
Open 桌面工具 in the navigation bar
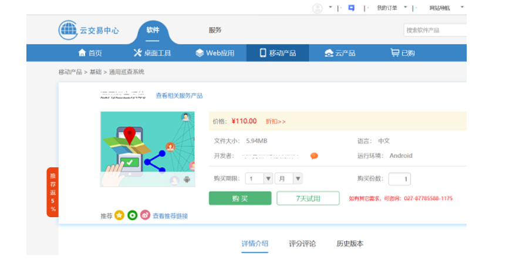(152, 53)
